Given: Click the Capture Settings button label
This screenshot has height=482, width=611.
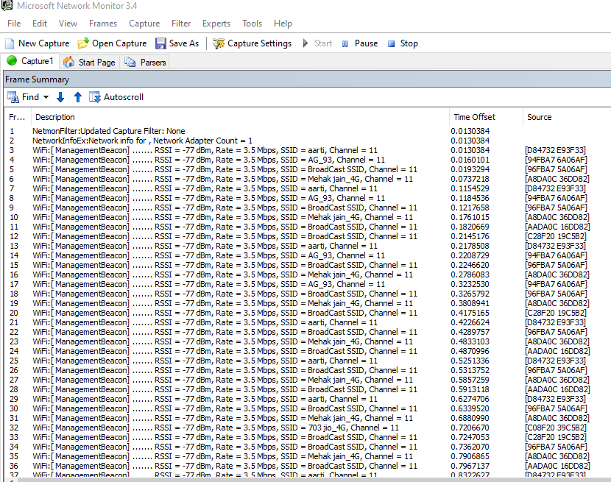Looking at the screenshot, I should coord(260,43).
